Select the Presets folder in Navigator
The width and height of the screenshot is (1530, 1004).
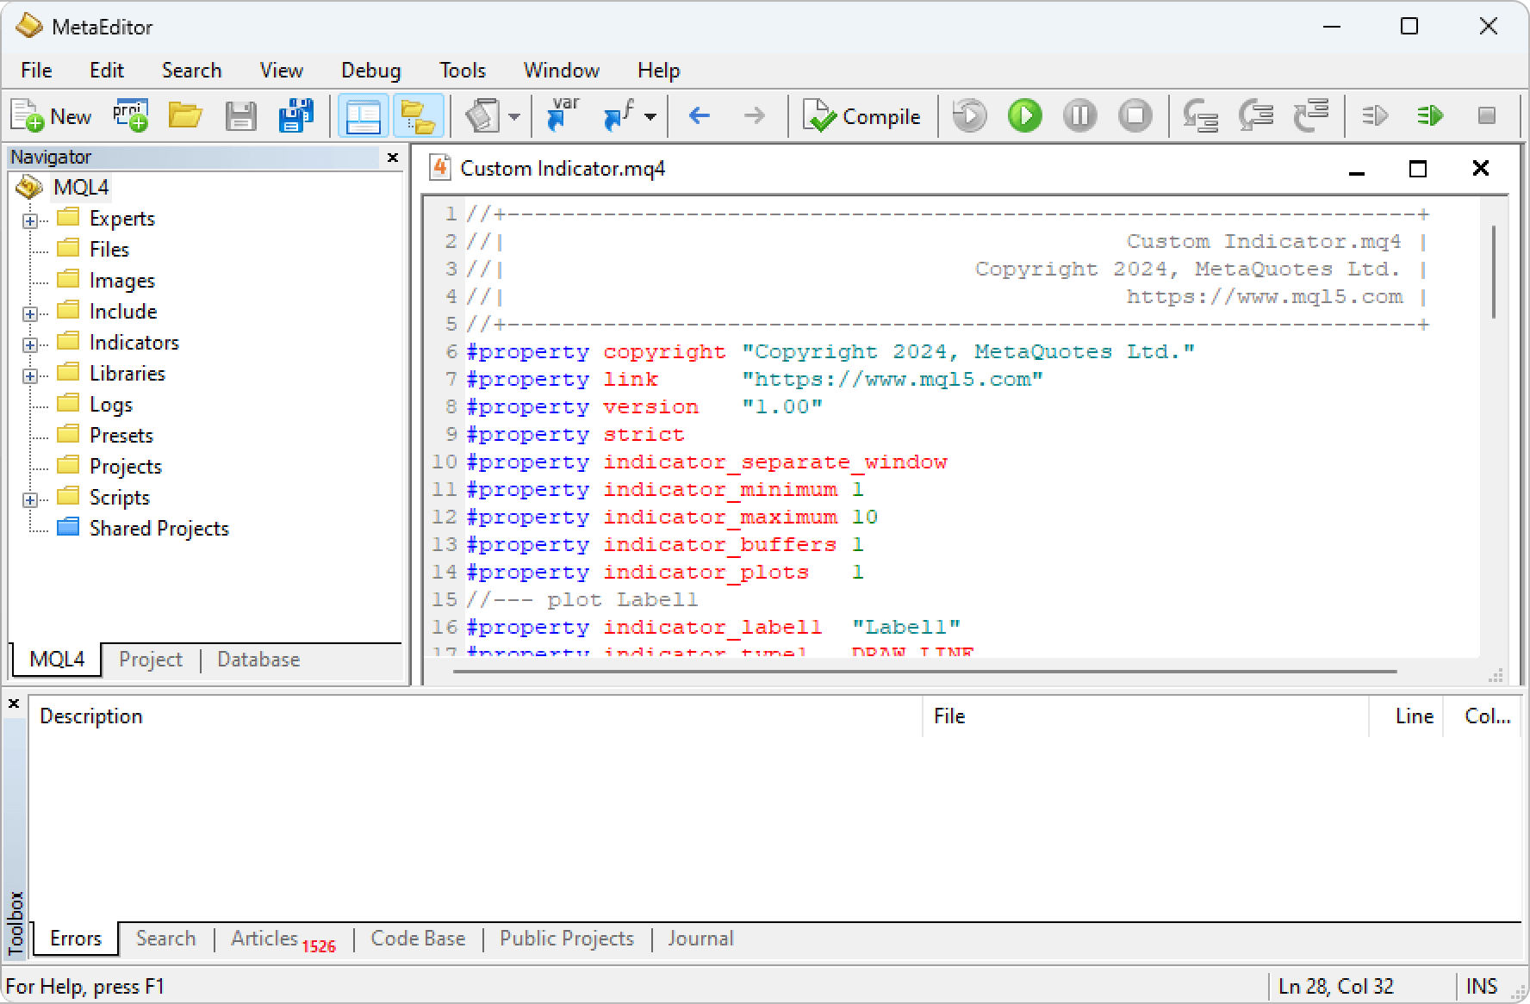tap(121, 436)
